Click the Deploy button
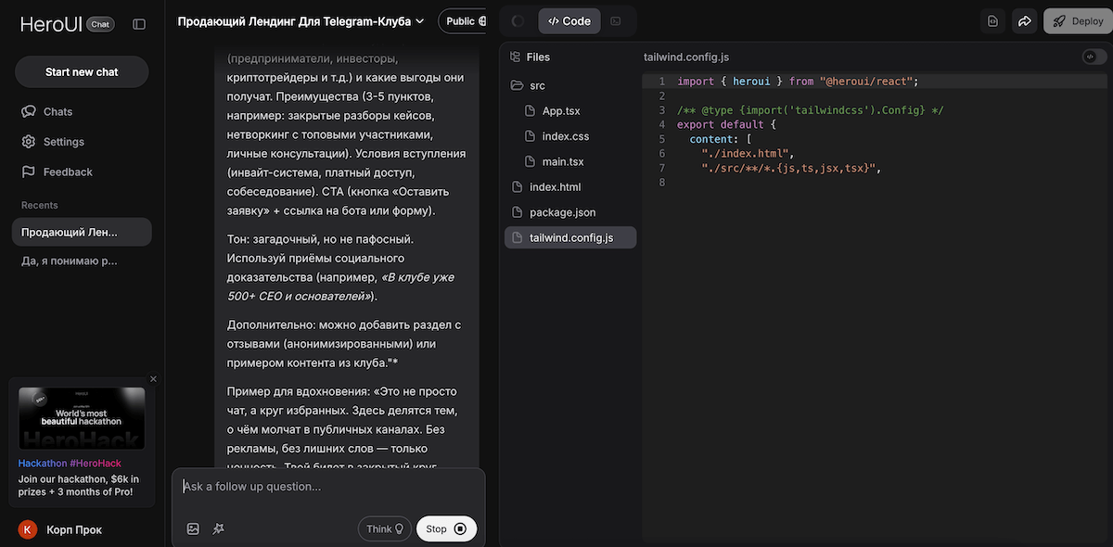This screenshot has height=547, width=1113. click(1077, 21)
